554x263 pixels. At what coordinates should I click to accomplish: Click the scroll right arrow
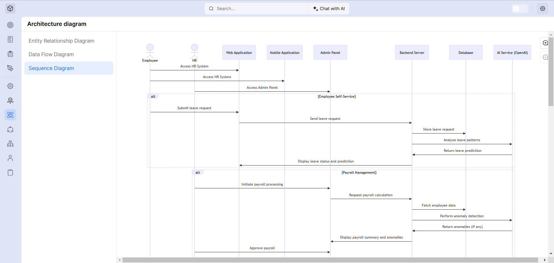tap(545, 260)
